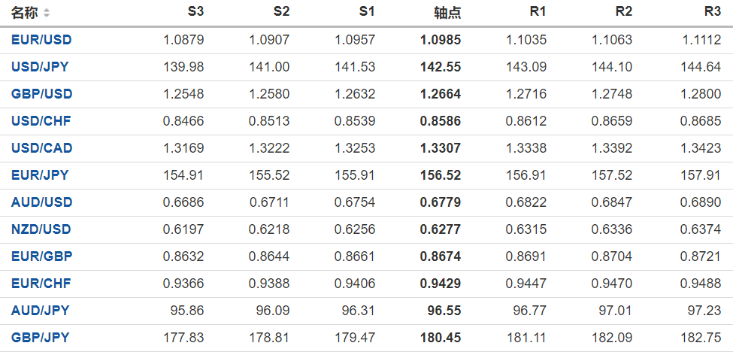The height and width of the screenshot is (352, 733).
Task: Click the GBP/USD pair name
Action: pos(41,94)
